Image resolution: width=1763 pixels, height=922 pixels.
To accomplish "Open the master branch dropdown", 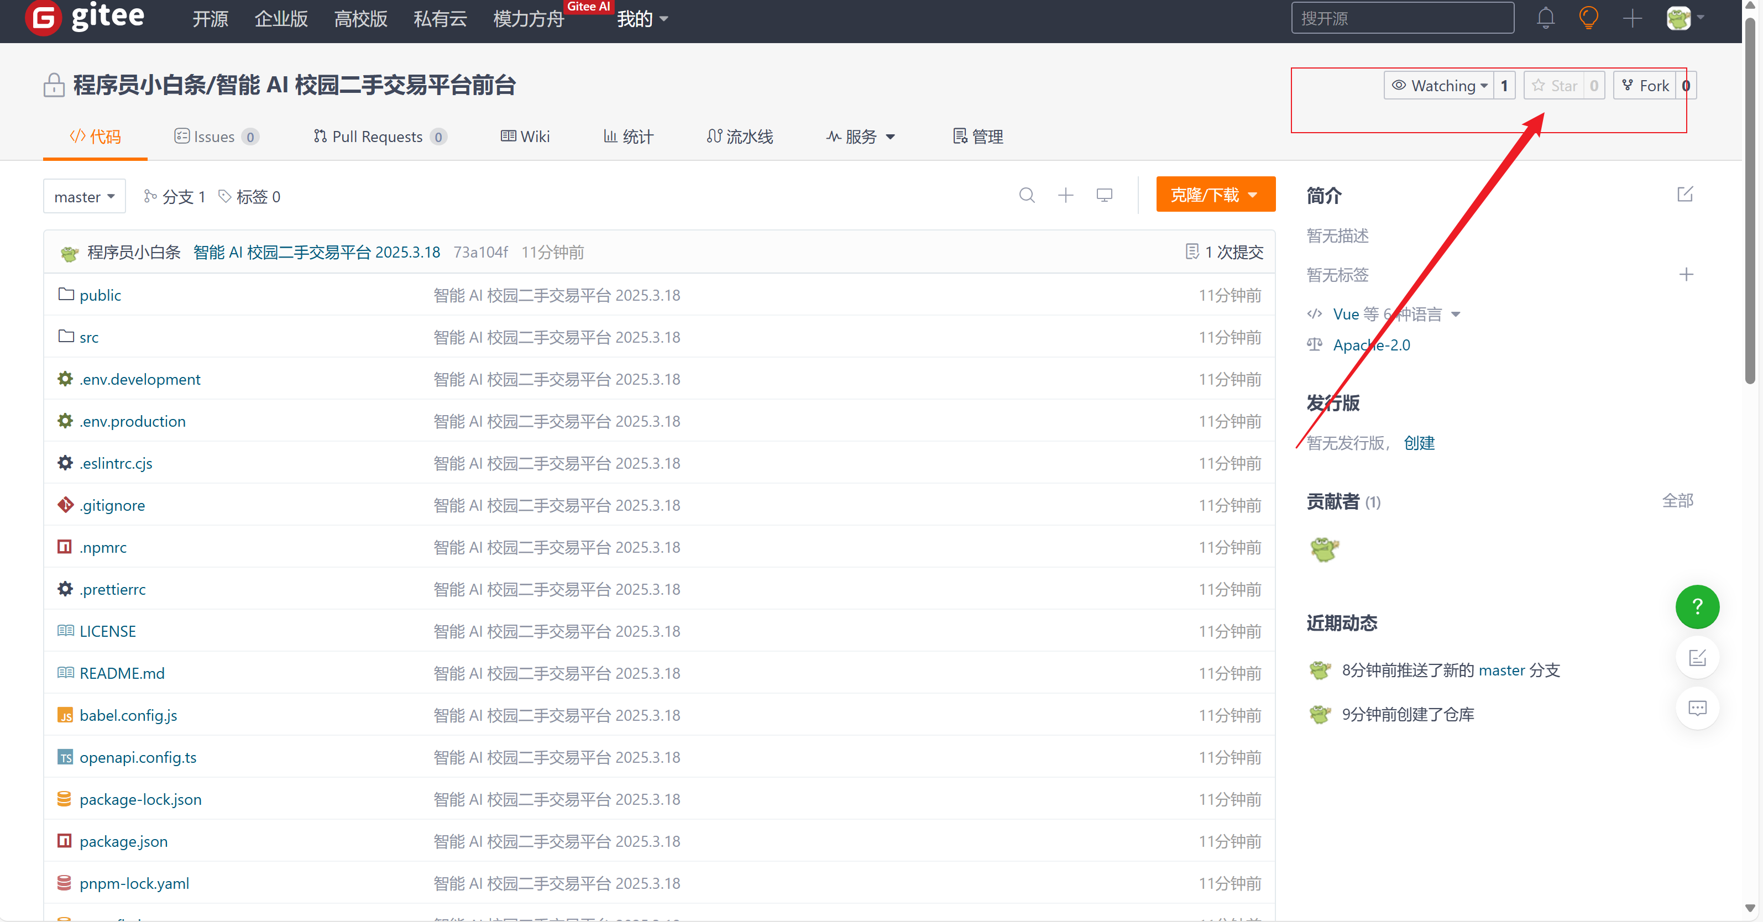I will 83,196.
